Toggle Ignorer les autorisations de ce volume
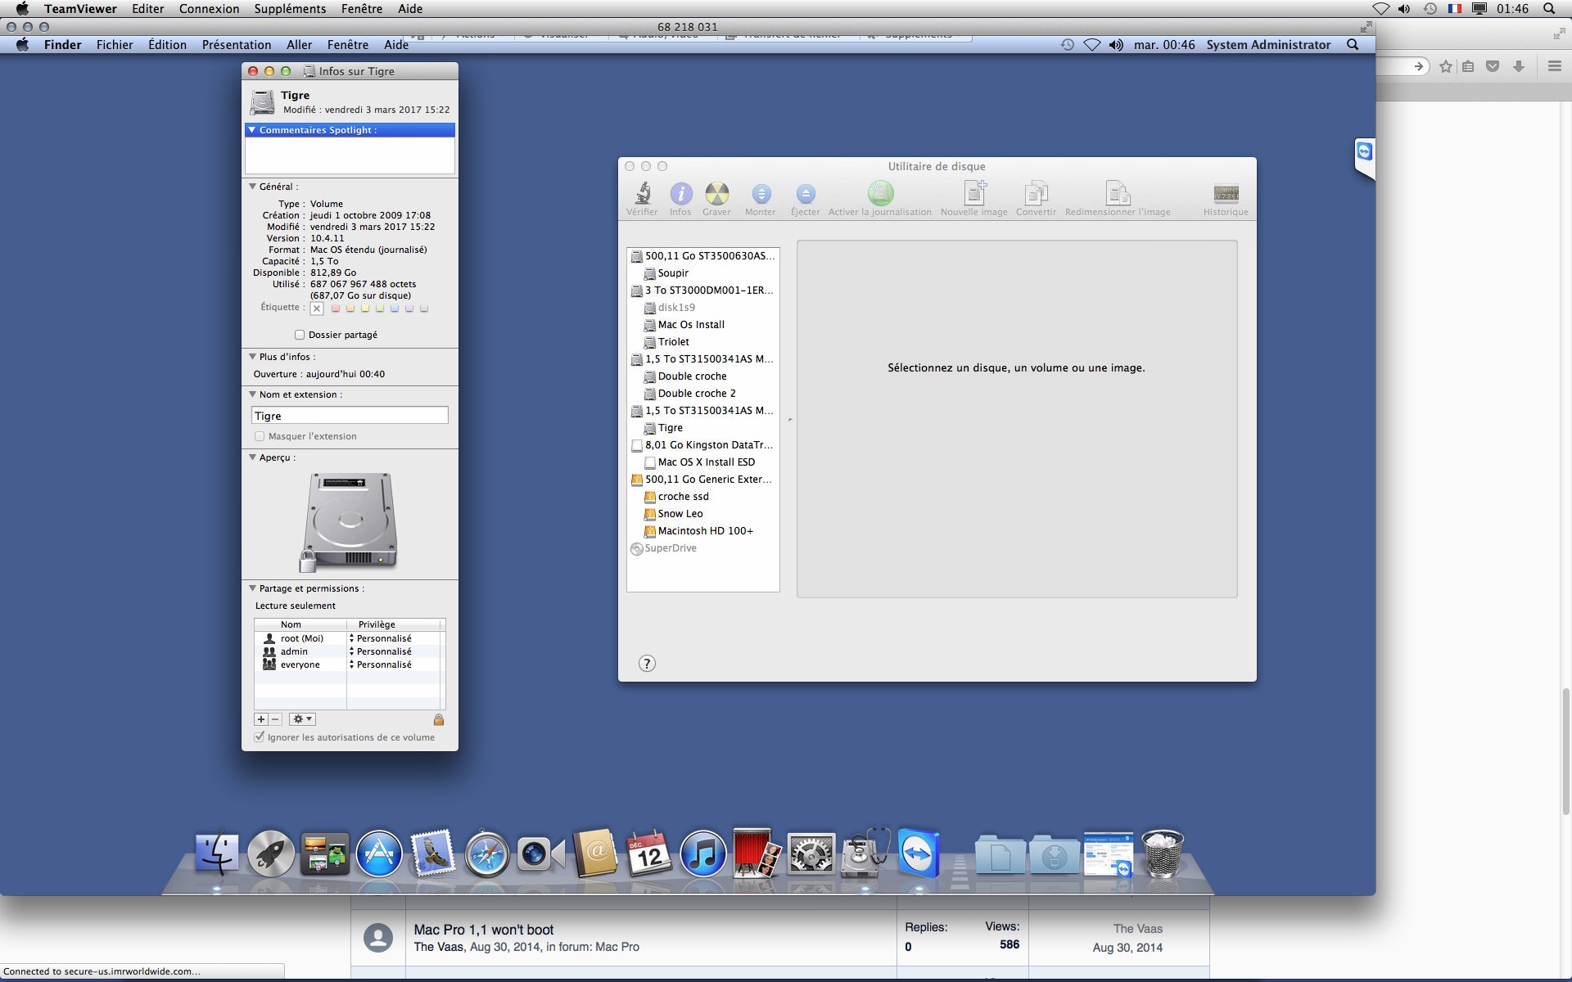This screenshot has height=982, width=1572. coord(260,737)
